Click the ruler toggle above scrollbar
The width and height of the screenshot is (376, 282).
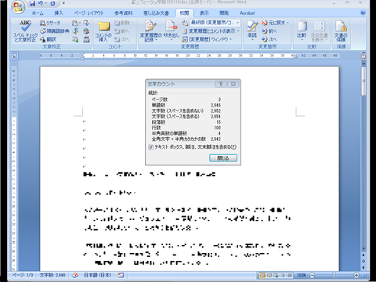(x=363, y=56)
